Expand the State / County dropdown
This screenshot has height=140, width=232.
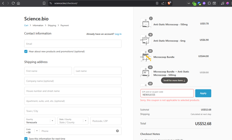(x=73, y=121)
